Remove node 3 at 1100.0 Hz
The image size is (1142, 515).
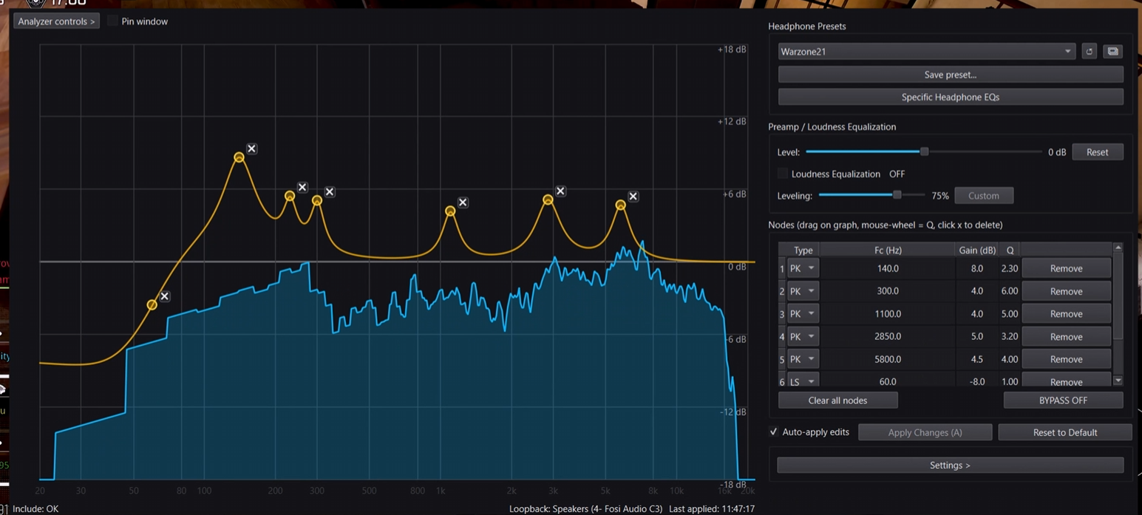(x=1066, y=313)
